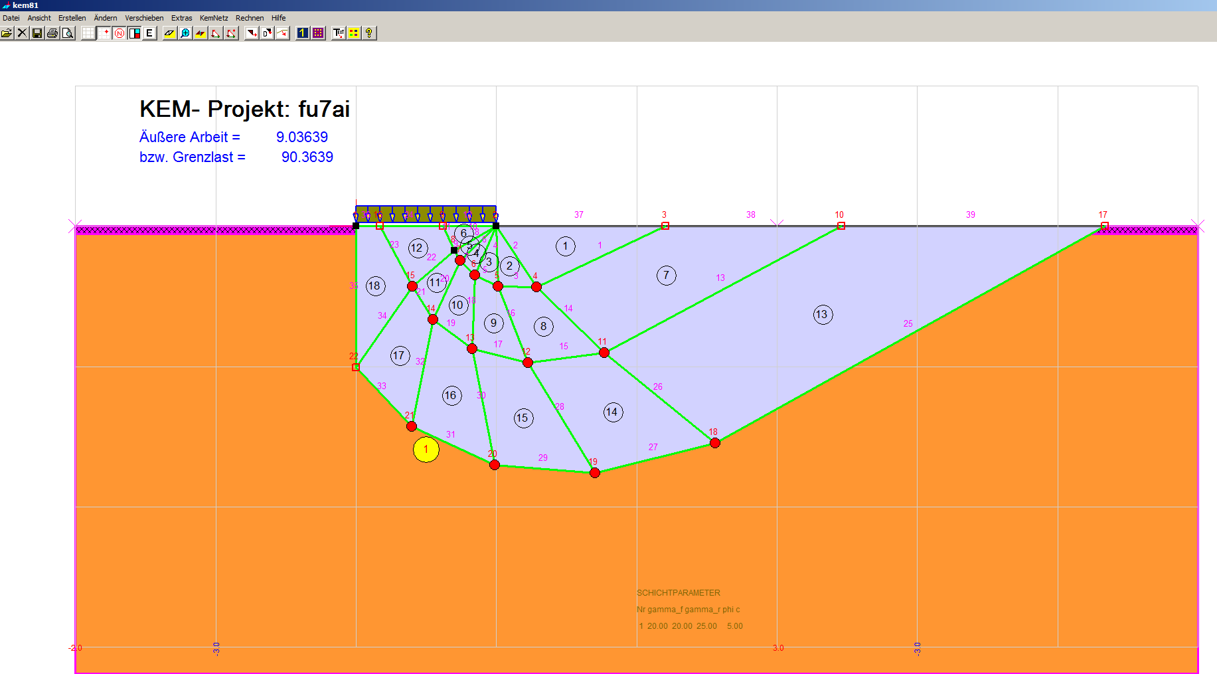This screenshot has height=674, width=1217.
Task: Select red node 18 on slip surface
Action: 715,443
